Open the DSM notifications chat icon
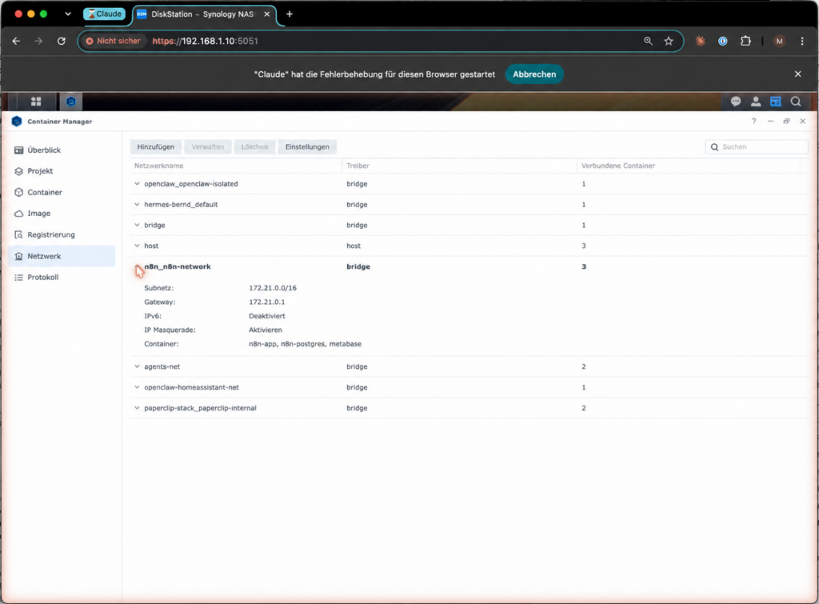The height and width of the screenshot is (604, 819). (736, 102)
